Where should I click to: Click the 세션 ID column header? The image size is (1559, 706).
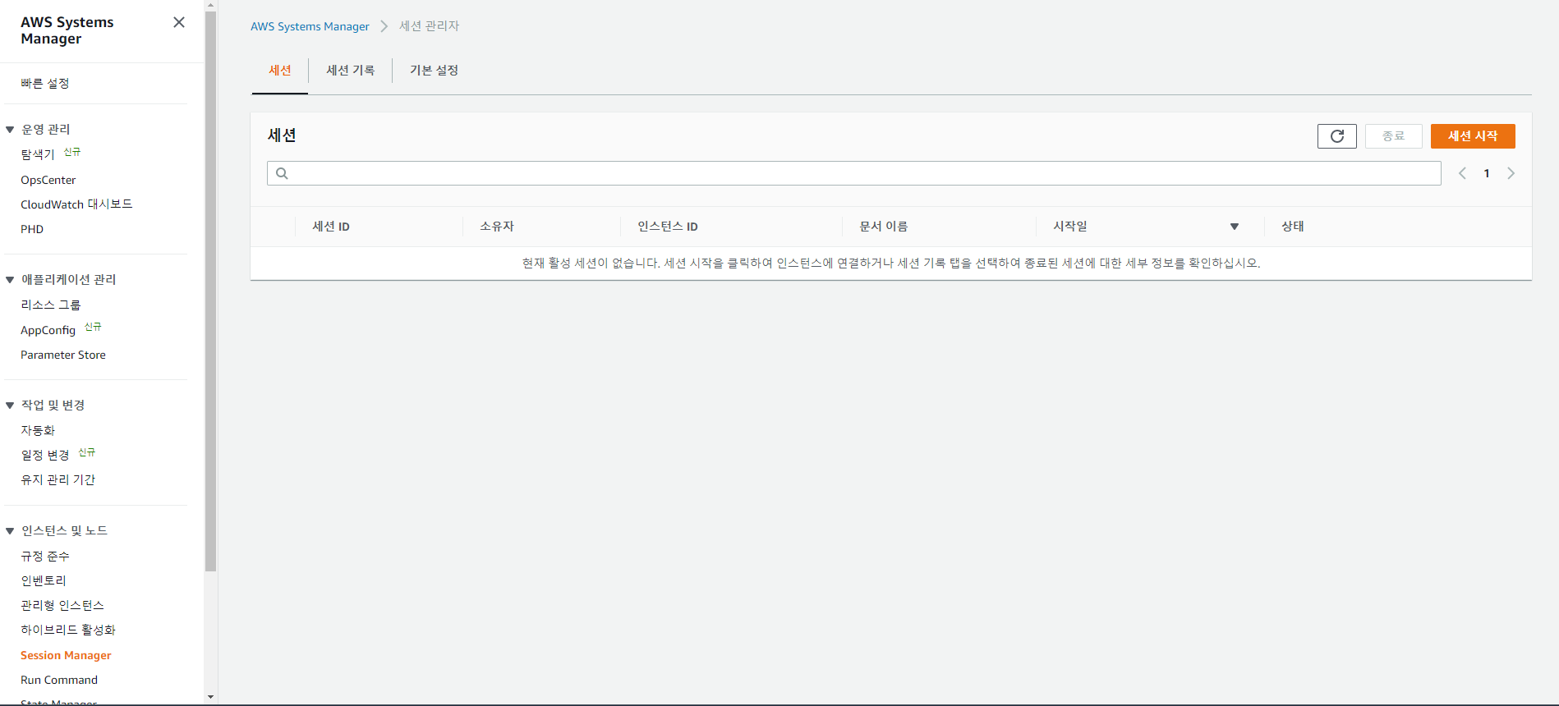tap(331, 227)
